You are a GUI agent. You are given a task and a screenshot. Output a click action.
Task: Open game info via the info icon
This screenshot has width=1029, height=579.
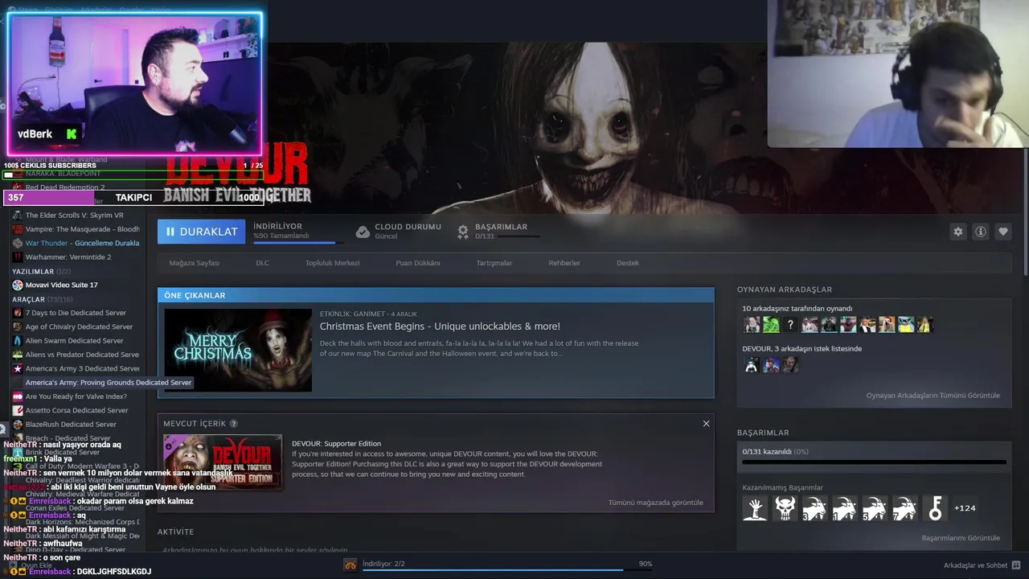980,232
